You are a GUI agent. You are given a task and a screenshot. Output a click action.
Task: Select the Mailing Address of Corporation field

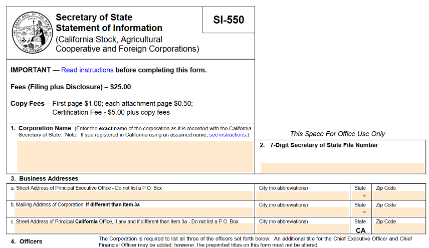(131, 212)
